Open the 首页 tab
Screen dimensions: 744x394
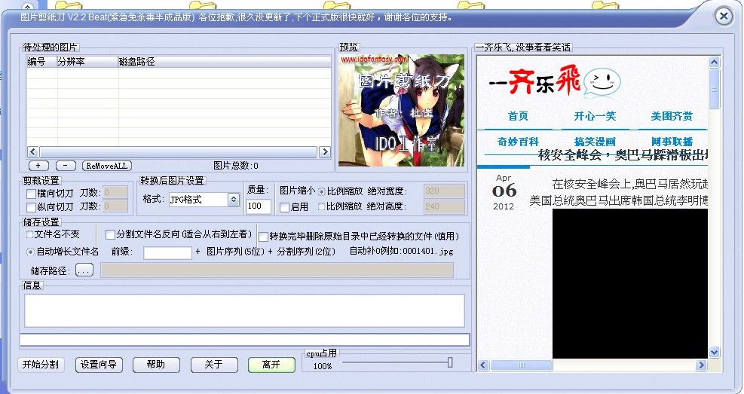(x=518, y=116)
